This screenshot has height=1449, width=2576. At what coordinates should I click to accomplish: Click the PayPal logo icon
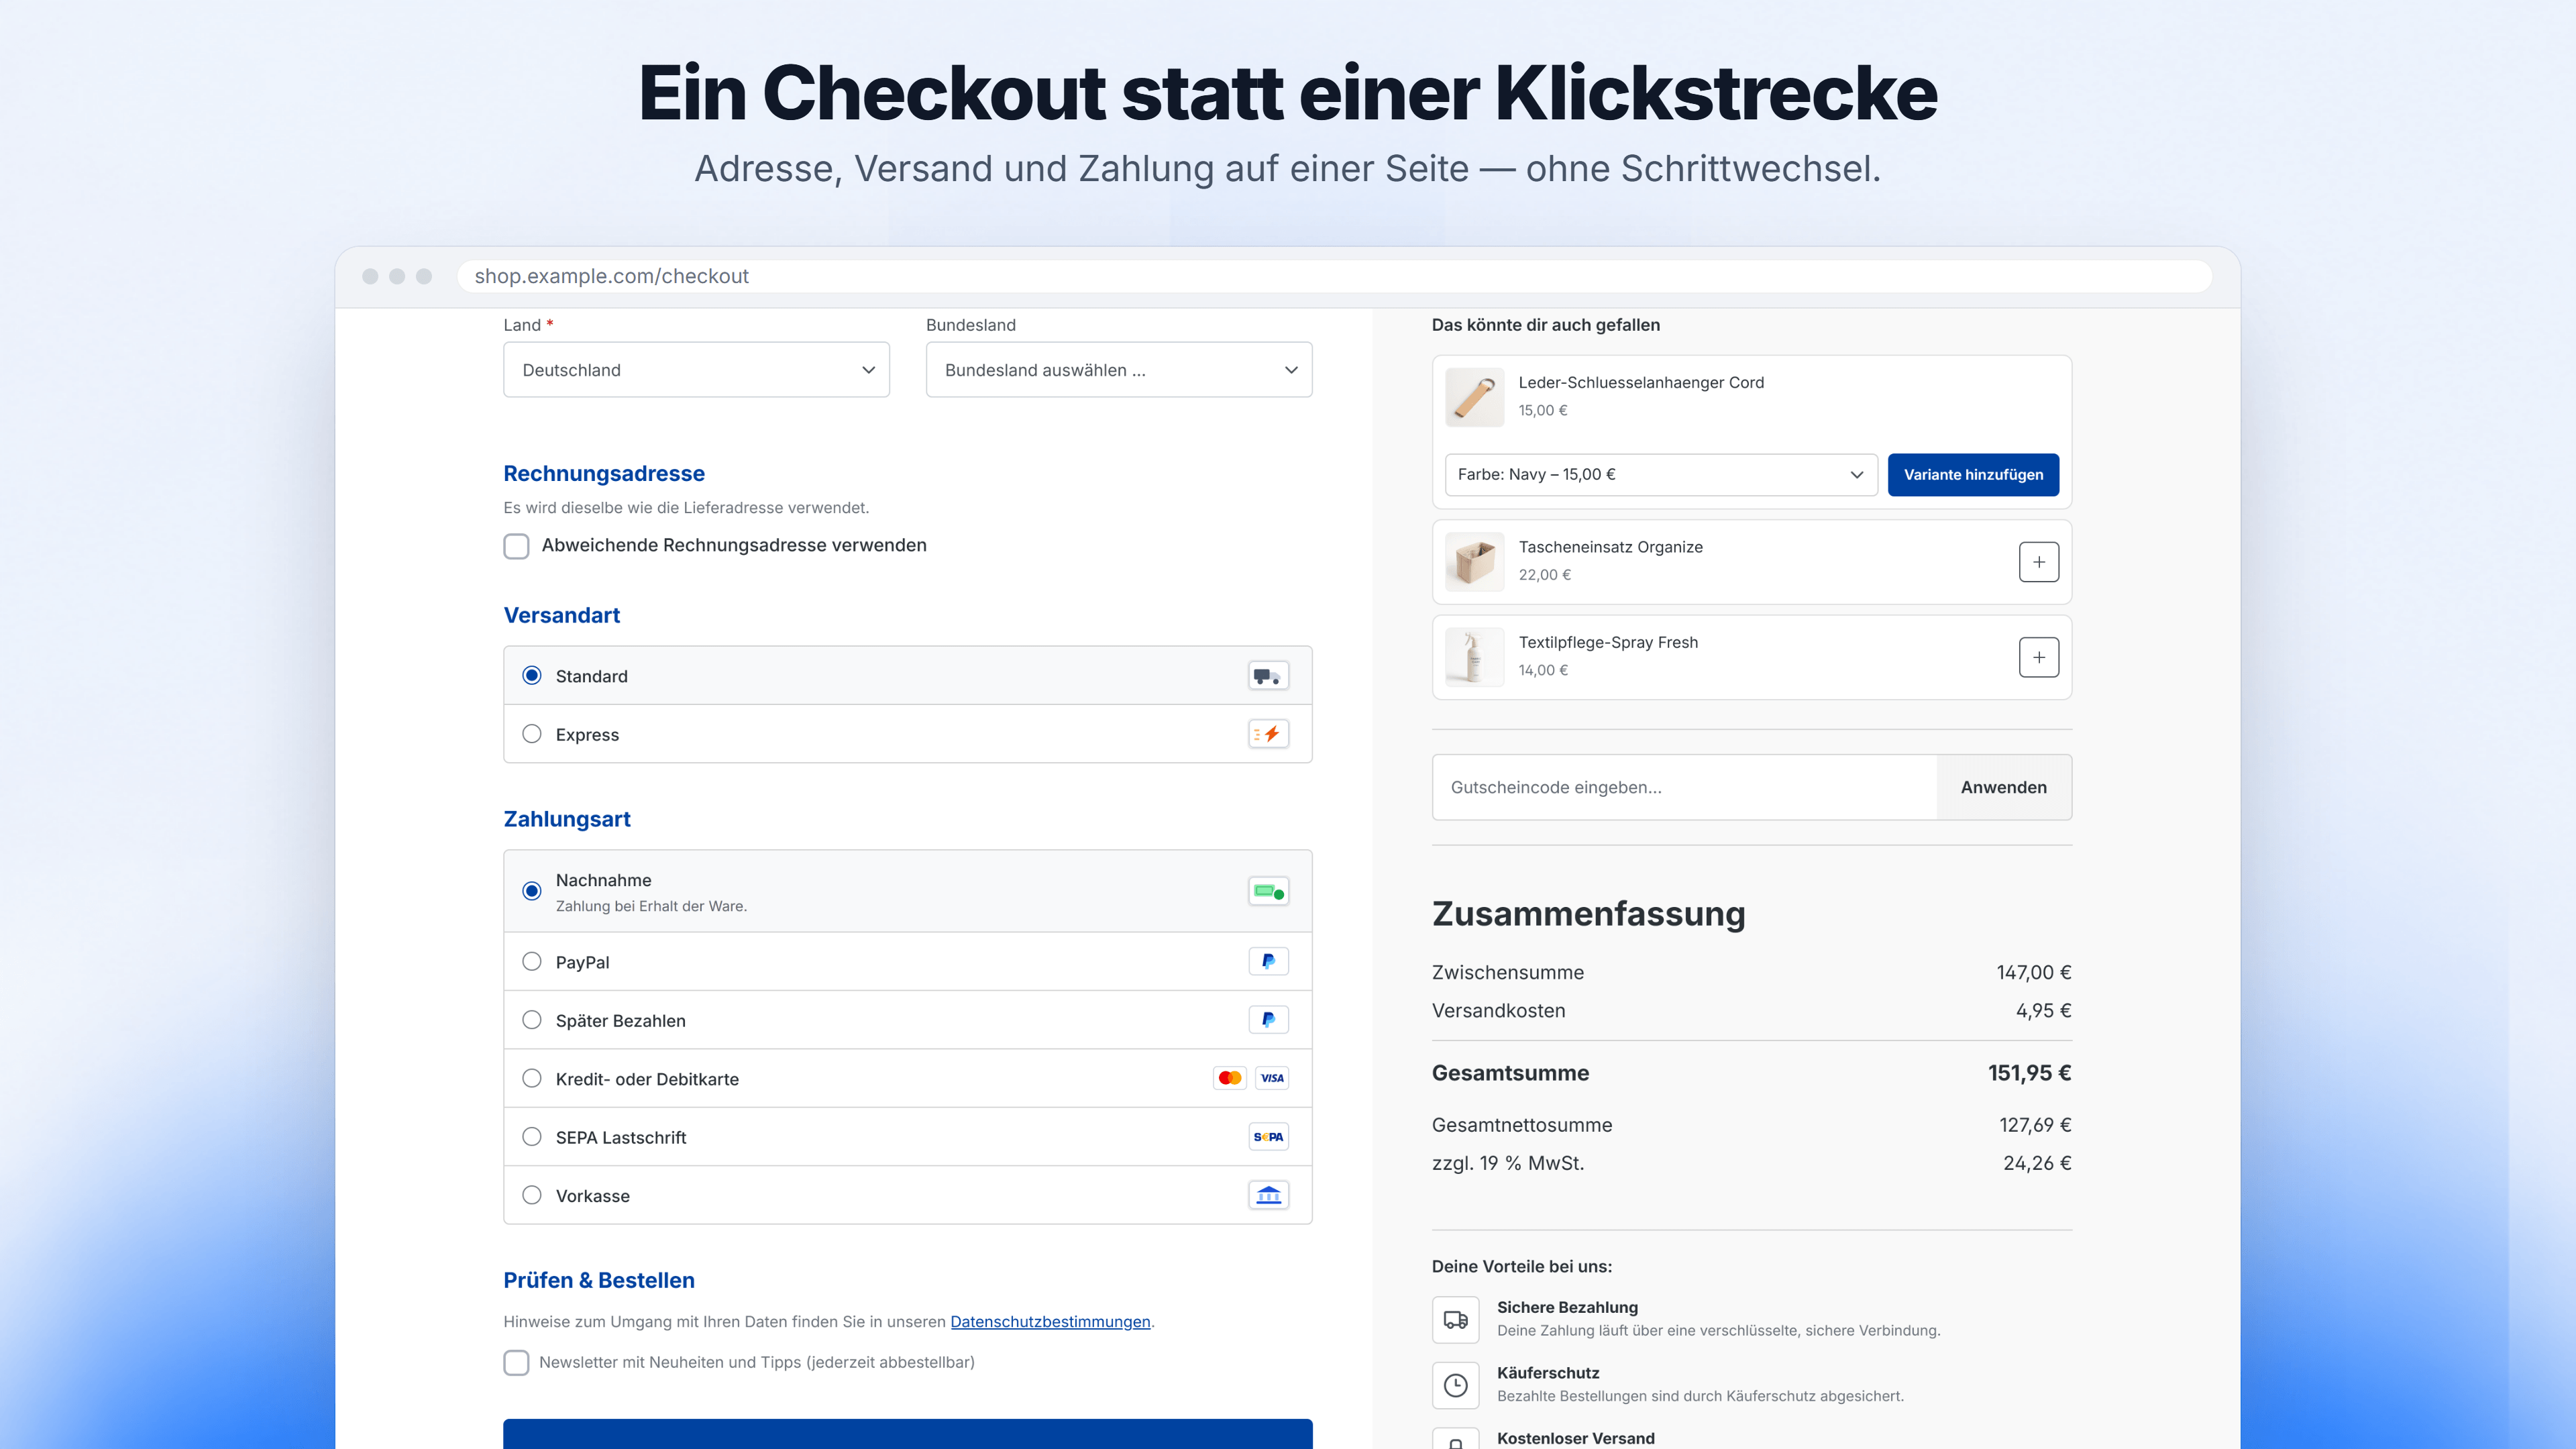(1268, 961)
